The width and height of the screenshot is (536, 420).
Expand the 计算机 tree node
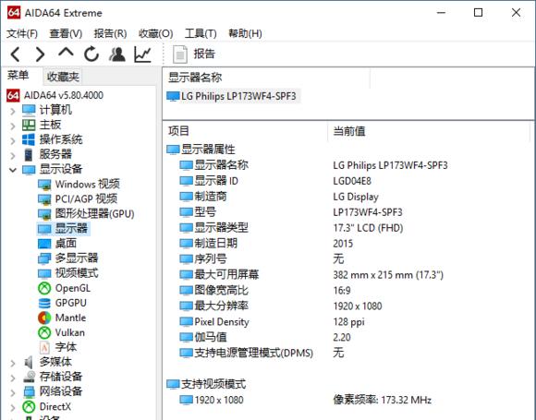pos(13,112)
